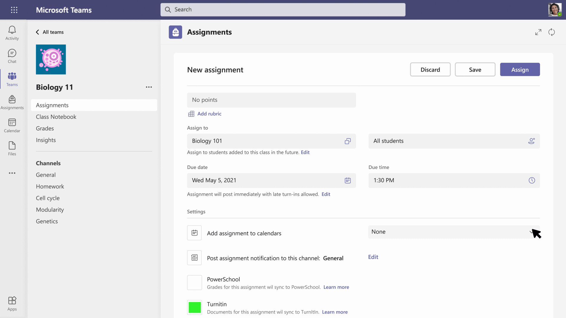Click the Assign button
Image resolution: width=566 pixels, height=318 pixels.
pos(520,69)
